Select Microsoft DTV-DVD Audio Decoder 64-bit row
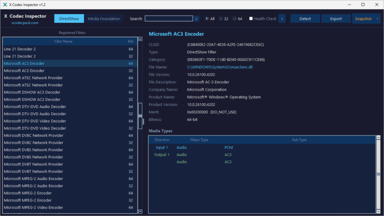384x216 pixels. [70, 106]
